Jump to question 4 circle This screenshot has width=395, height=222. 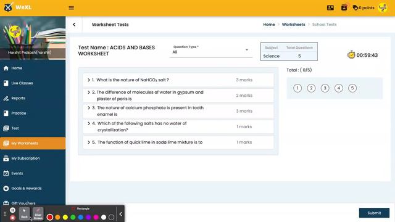point(339,88)
